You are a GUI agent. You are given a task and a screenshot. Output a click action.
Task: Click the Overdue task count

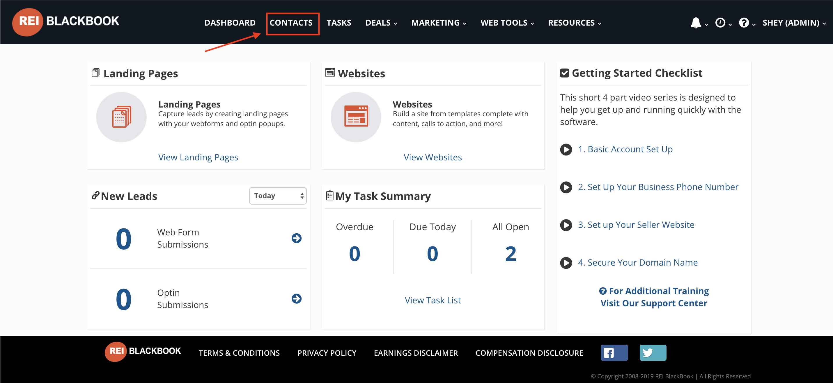click(x=355, y=254)
